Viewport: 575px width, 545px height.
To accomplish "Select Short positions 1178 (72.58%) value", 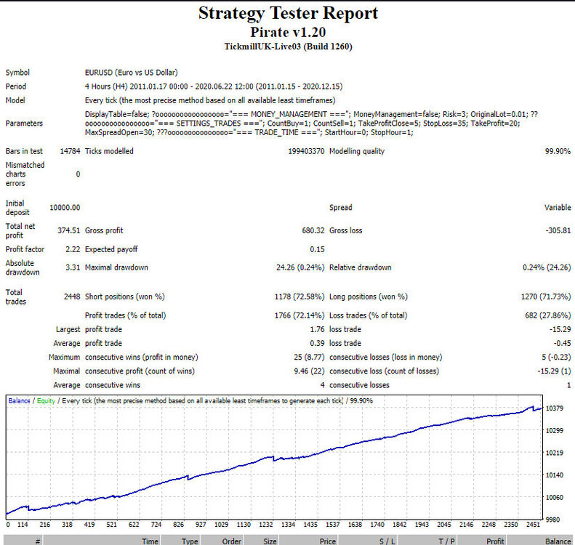I will pos(299,296).
